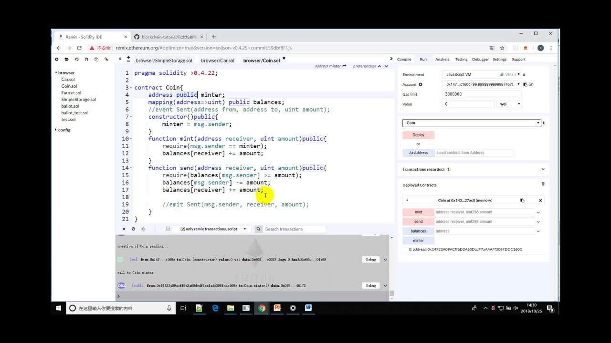Open ballot_test.sol in the file explorer
This screenshot has width=611, height=343.
point(75,113)
